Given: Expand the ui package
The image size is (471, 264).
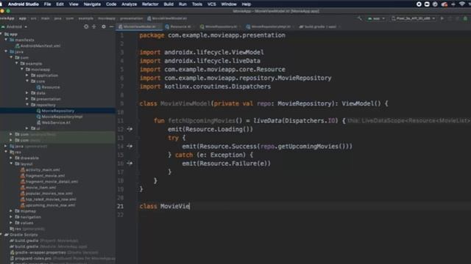Looking at the screenshot, I should point(27,128).
